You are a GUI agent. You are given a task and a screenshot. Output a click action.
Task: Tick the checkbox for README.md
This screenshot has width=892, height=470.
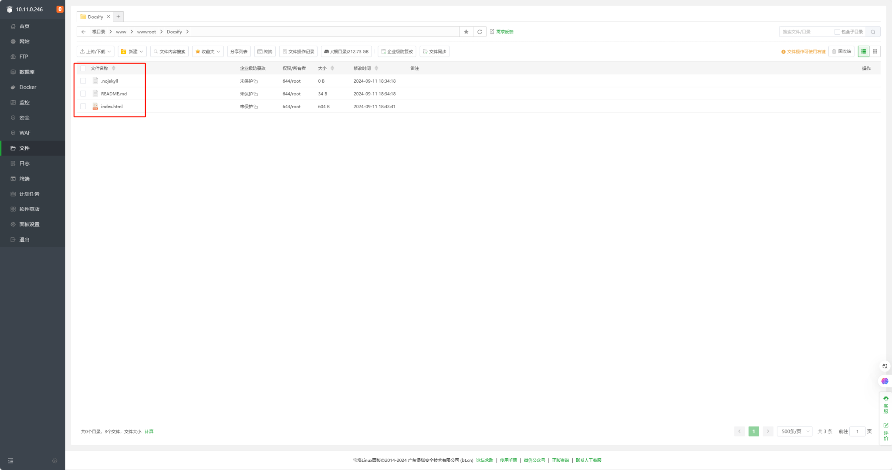click(x=83, y=94)
